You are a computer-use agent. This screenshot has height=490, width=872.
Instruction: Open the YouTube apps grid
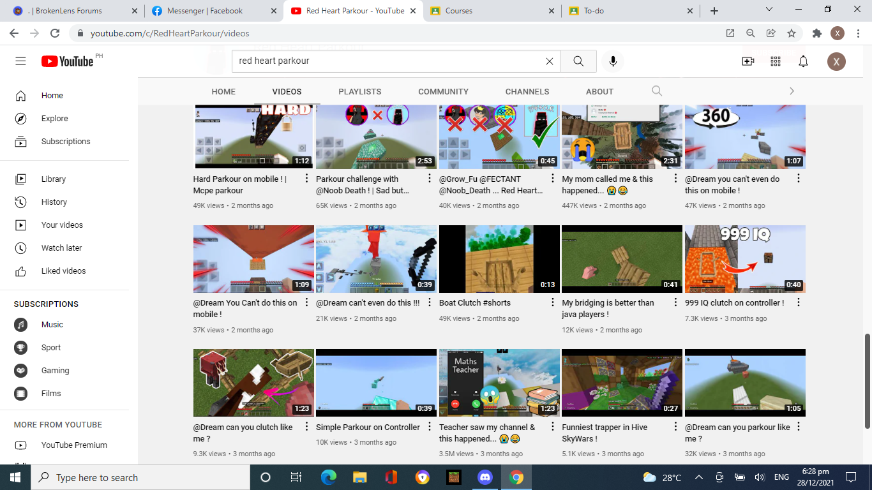[x=776, y=61]
